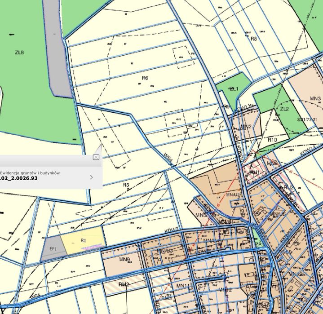Screen dimensions: 323x314
Task: Click the R10 zone label
Action: 272,140
